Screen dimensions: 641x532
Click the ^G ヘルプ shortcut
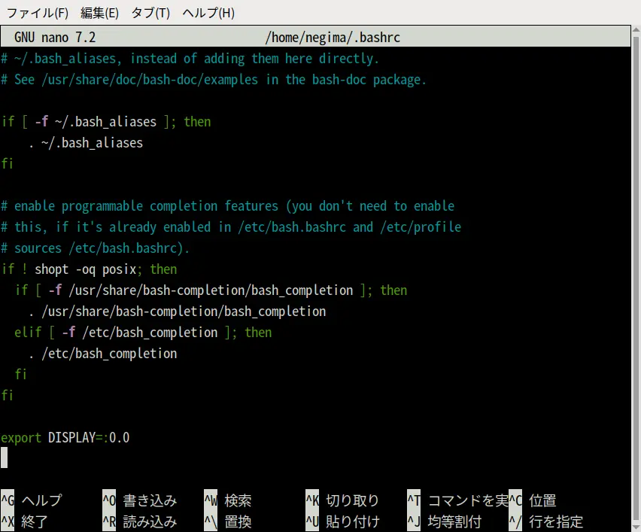pyautogui.click(x=32, y=500)
